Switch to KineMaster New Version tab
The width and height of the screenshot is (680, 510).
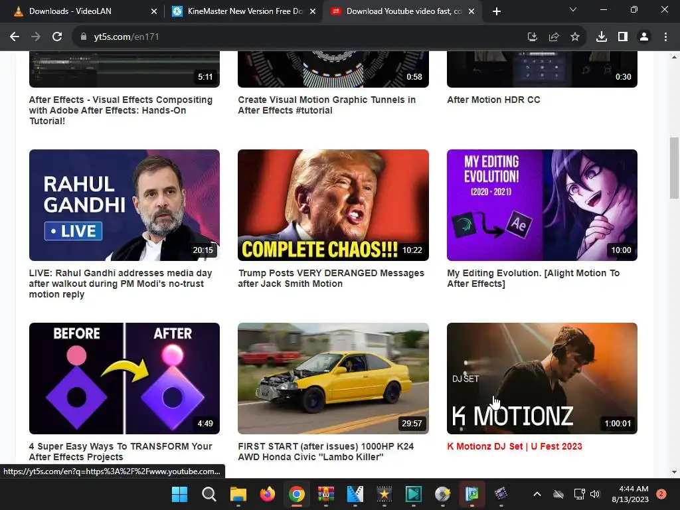[244, 11]
